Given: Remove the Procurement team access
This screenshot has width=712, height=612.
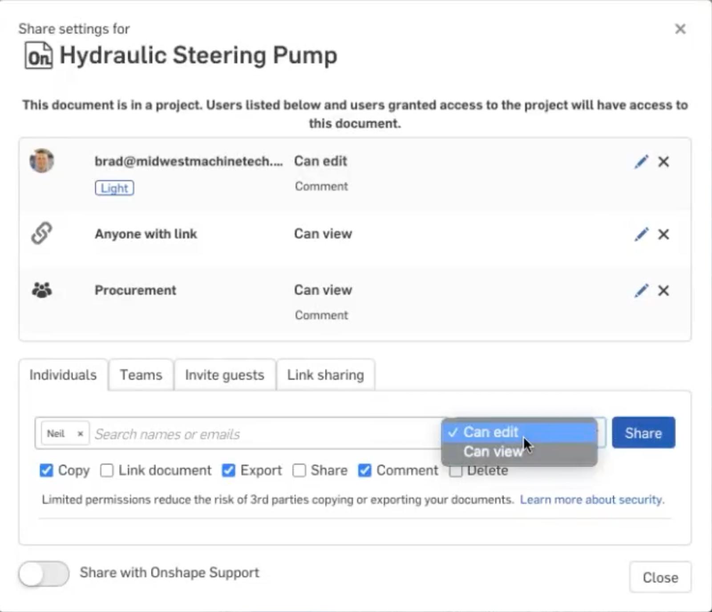Looking at the screenshot, I should [x=663, y=290].
